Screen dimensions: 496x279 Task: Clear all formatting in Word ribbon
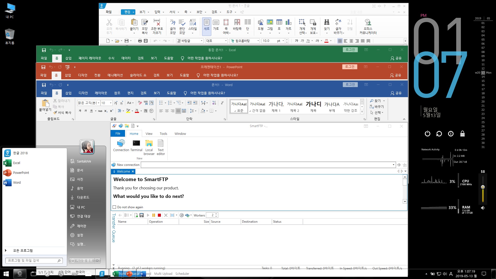click(140, 103)
